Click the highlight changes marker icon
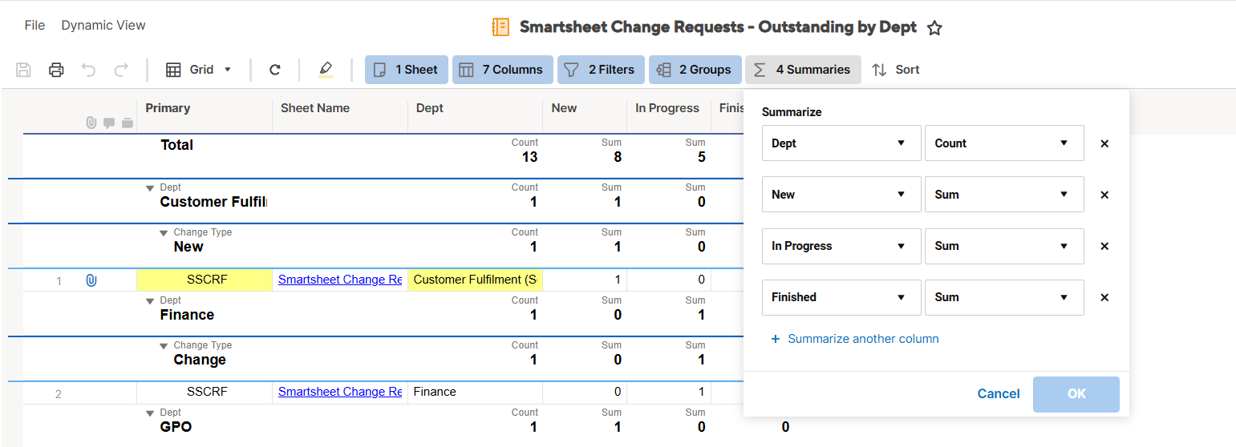Screen dimensions: 1236x447 point(325,70)
